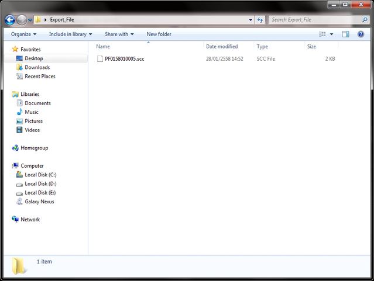Image resolution: width=374 pixels, height=281 pixels.
Task: Open the Music library
Action: pyautogui.click(x=32, y=112)
